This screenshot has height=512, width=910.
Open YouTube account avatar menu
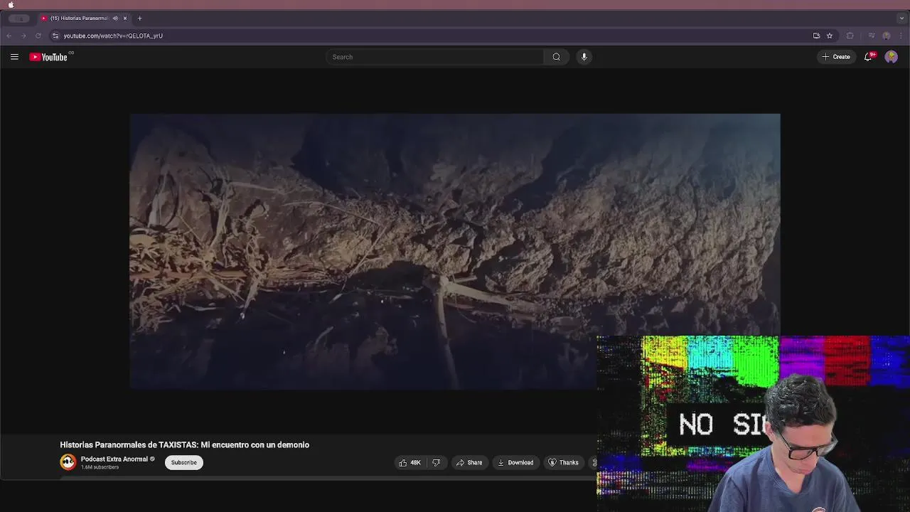[891, 57]
